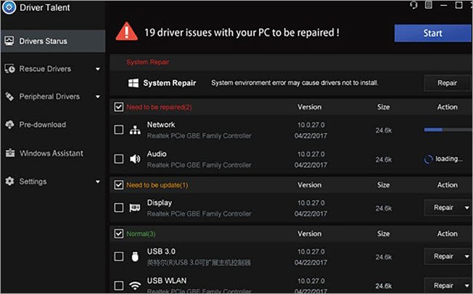
Task: Open Display row Repair dropdown arrow
Action: [467, 208]
